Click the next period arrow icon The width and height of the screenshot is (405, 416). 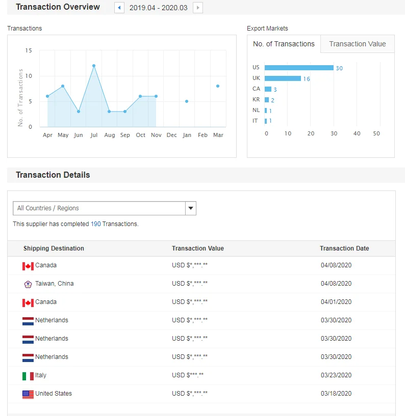point(198,8)
